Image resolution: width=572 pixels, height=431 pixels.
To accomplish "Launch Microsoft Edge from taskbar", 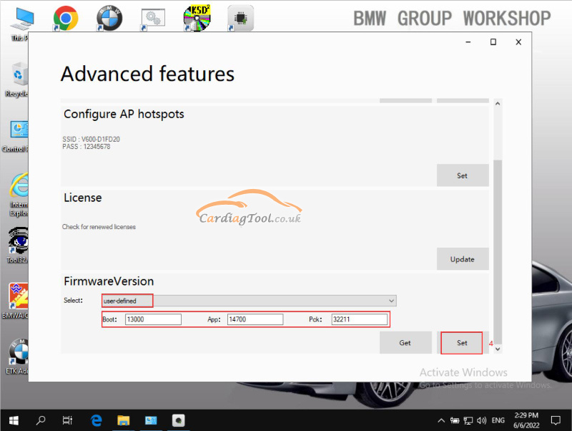I will pos(97,420).
